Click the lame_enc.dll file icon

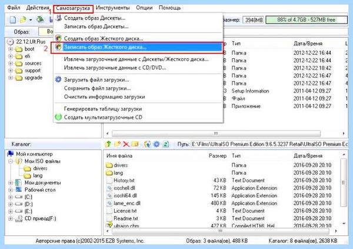click(x=109, y=203)
